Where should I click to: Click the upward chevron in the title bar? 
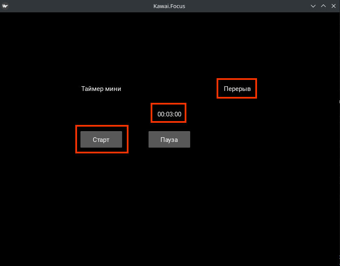coord(323,6)
